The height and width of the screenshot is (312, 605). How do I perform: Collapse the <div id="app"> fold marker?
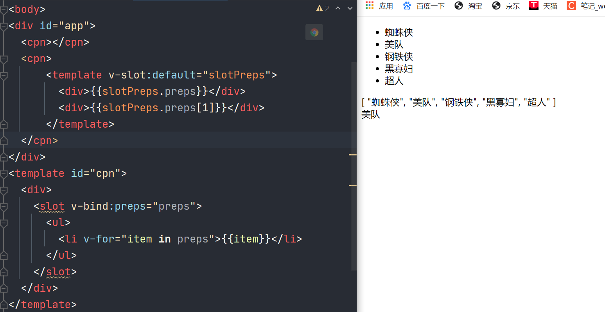point(4,26)
